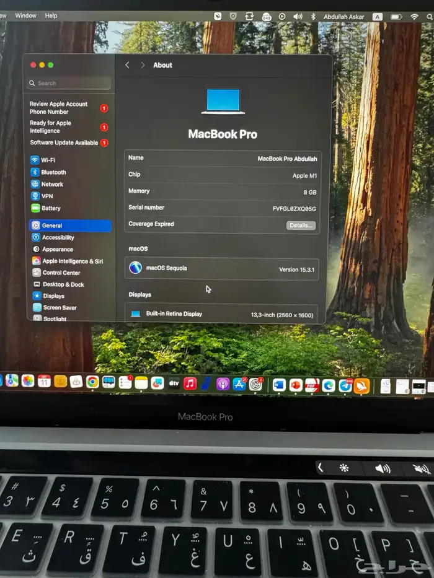The width and height of the screenshot is (434, 578).
Task: Launch Apple TV from the Dock
Action: 174,383
